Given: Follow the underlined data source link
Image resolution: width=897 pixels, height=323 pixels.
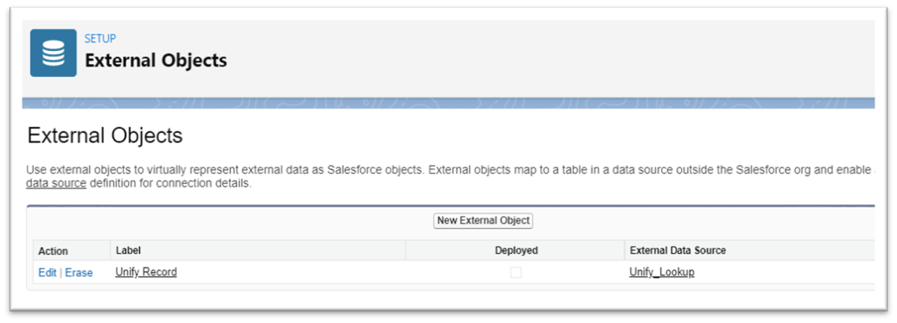Looking at the screenshot, I should point(56,184).
